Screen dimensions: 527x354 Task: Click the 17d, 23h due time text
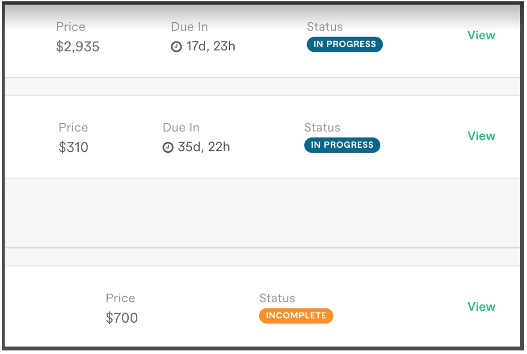(x=211, y=46)
